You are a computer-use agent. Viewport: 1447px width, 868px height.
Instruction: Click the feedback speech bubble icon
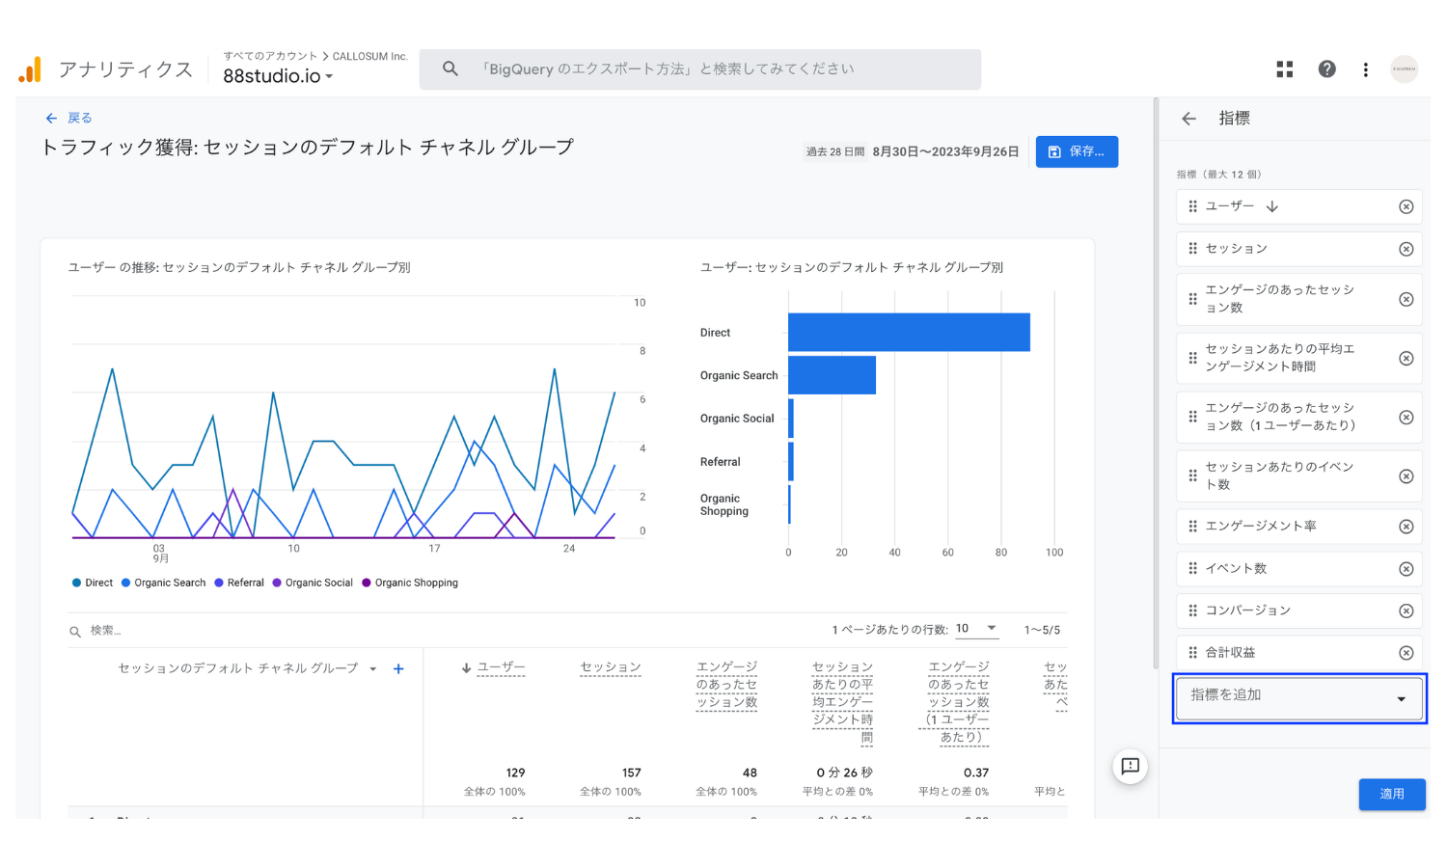(1130, 767)
